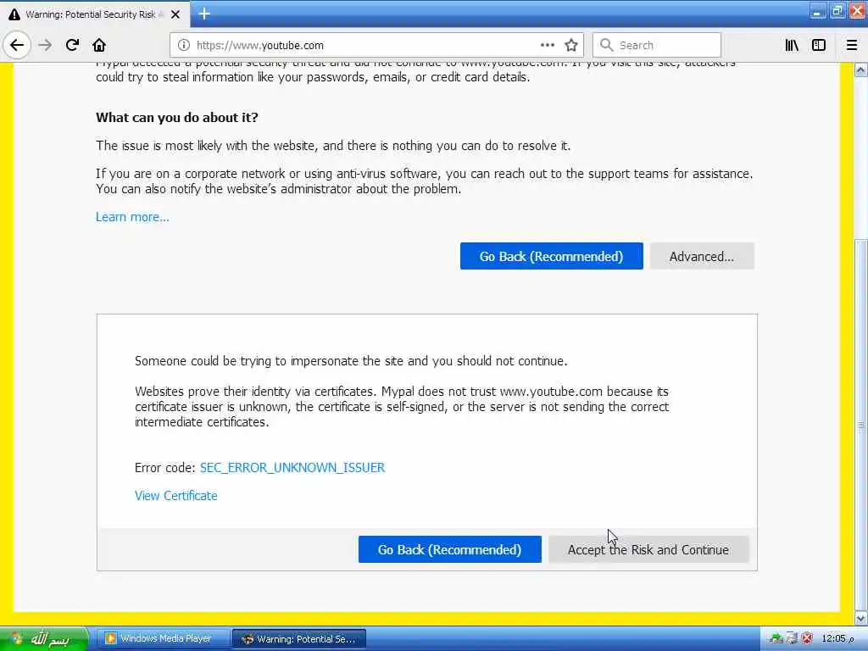Open the hamburger application menu
This screenshot has height=651, width=868.
pyautogui.click(x=851, y=45)
